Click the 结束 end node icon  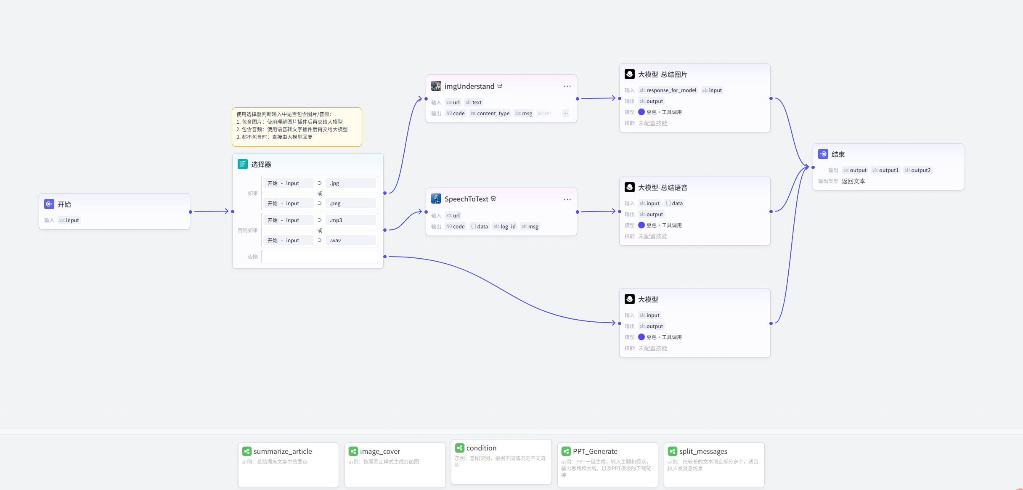(x=823, y=154)
